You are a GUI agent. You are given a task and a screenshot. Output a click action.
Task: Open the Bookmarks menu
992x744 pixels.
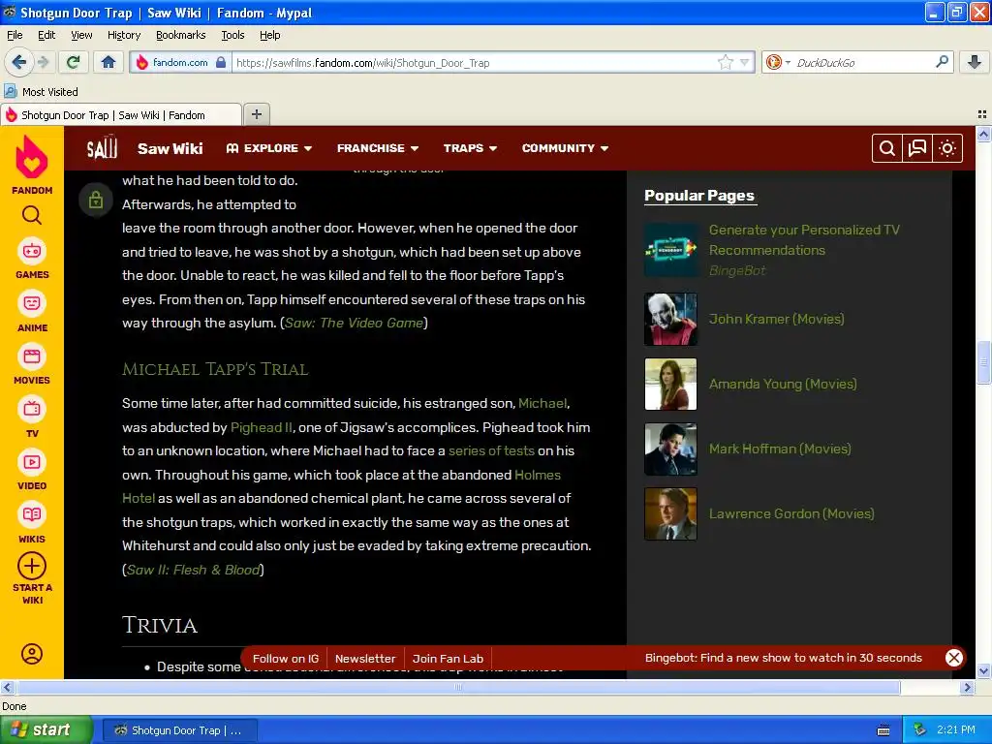181,35
